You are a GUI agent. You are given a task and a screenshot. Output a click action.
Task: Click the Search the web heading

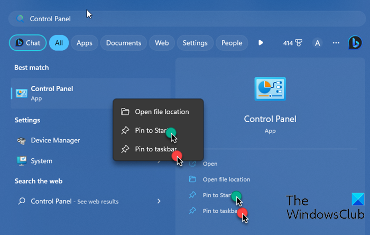pyautogui.click(x=39, y=181)
